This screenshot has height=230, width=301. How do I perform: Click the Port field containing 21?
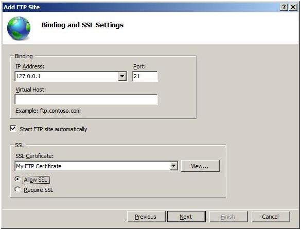(x=145, y=77)
